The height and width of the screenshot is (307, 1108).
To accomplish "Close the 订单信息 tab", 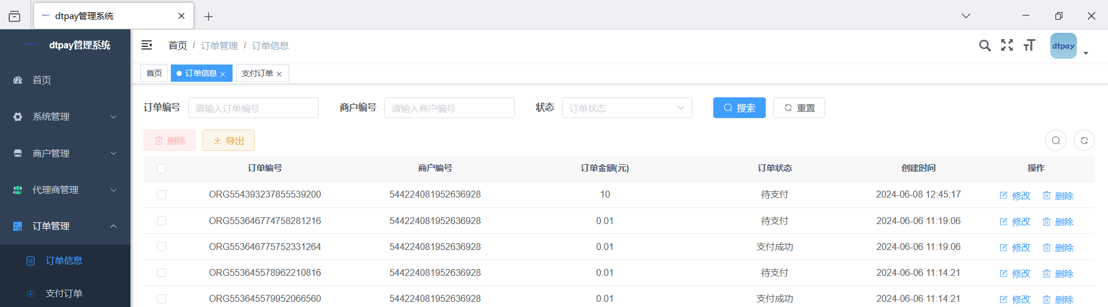I will point(223,74).
